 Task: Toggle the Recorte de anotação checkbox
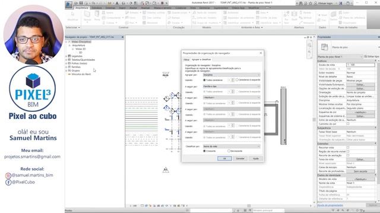[x=348, y=155]
